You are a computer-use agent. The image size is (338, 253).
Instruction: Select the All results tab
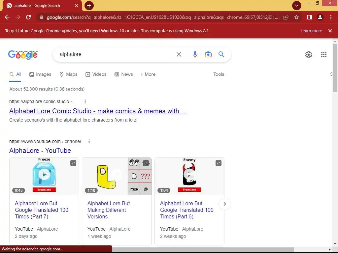15,74
